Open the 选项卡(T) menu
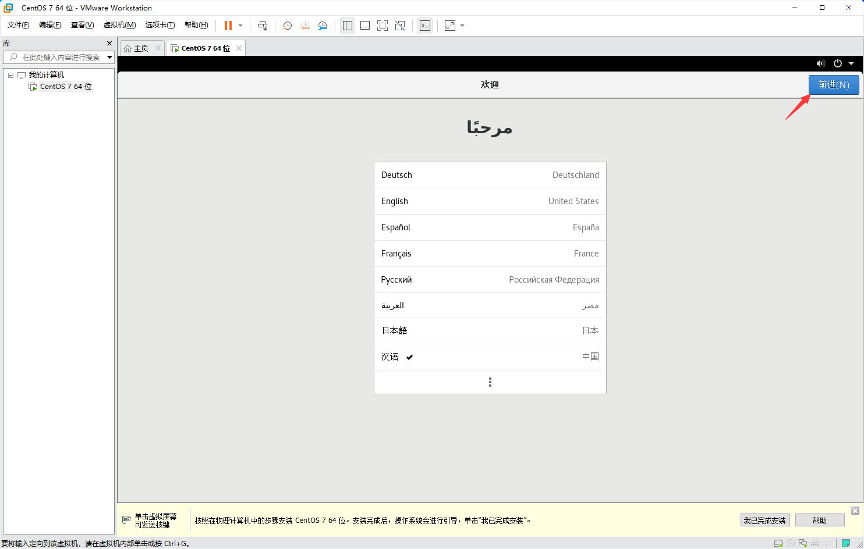864x549 pixels. 160,25
